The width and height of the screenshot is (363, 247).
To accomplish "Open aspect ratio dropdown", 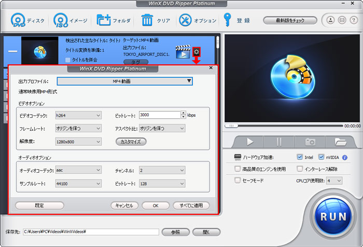I will (162, 128).
